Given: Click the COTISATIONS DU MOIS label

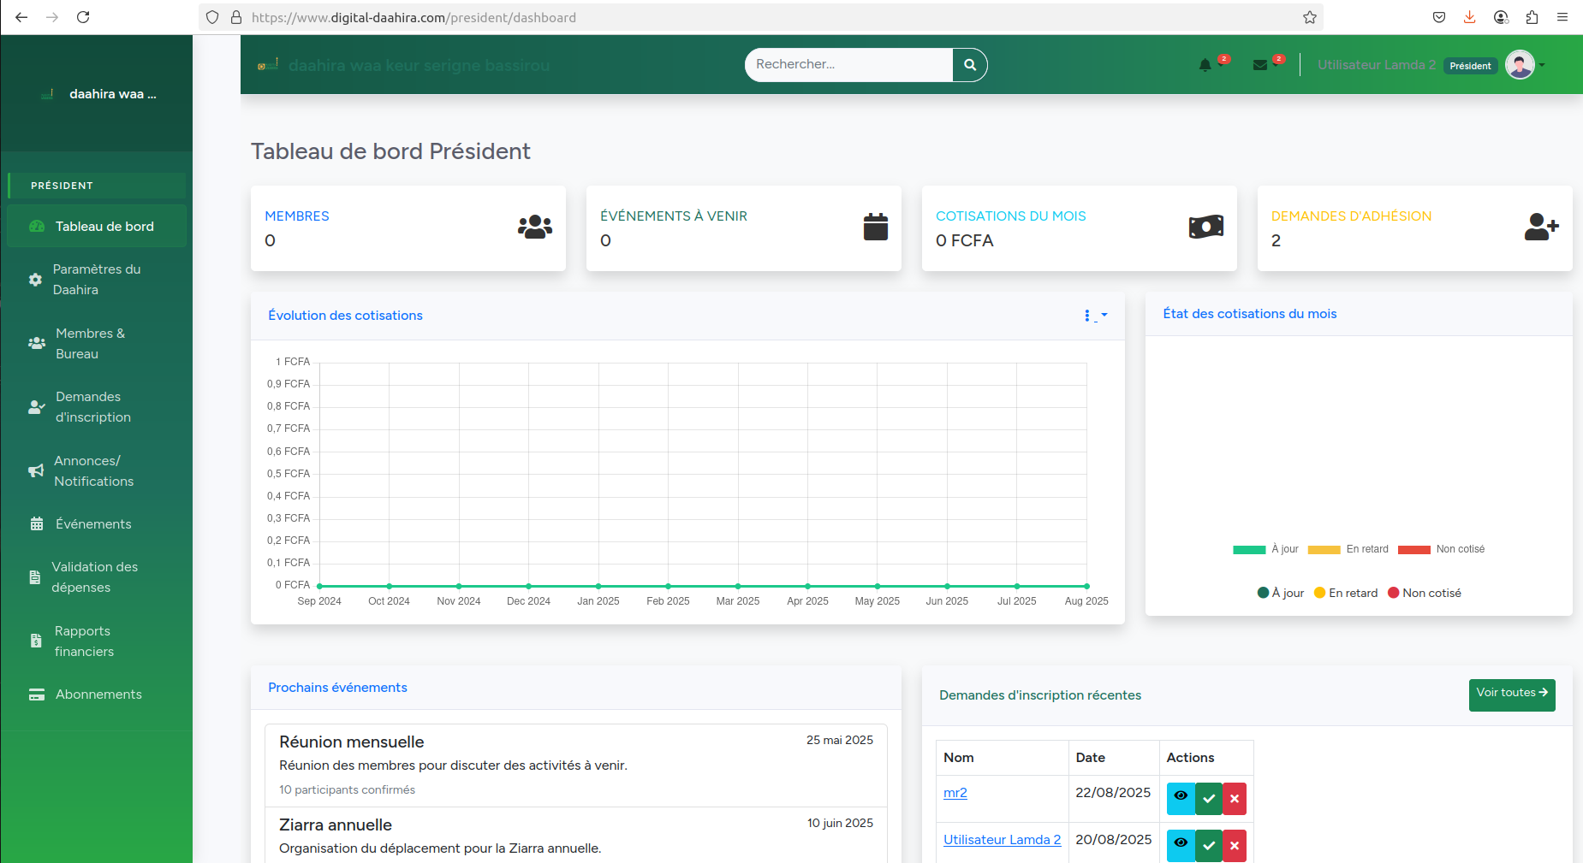Looking at the screenshot, I should coord(1010,216).
